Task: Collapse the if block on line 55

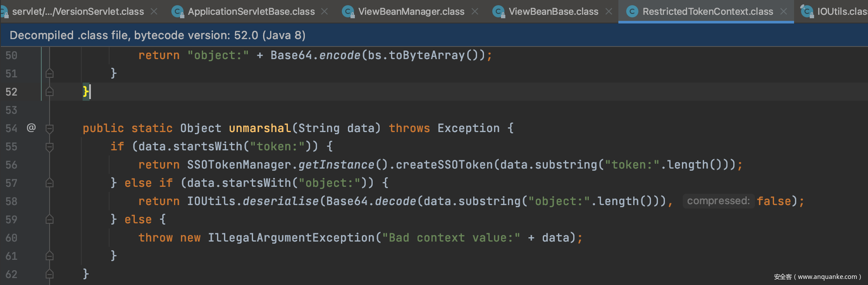Action: [50, 147]
